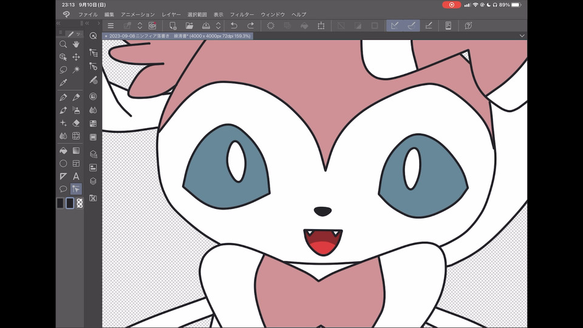Screen dimensions: 583x328
Task: Collapse the icon dock with double chevron
Action: [x=87, y=24]
